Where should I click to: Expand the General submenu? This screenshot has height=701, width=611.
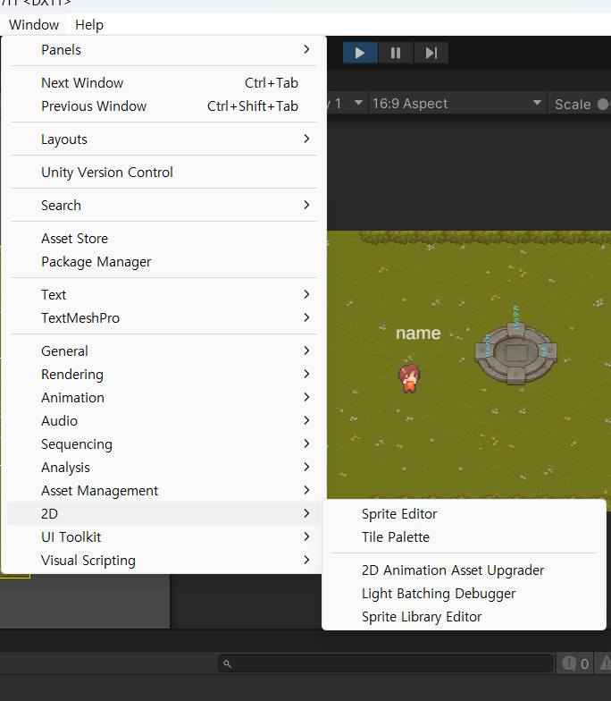click(x=163, y=350)
